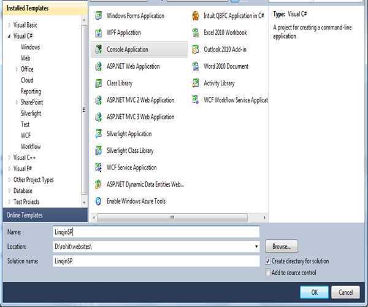Image resolution: width=368 pixels, height=307 pixels.
Task: Pick the Outlook 2010 Add-in icon
Action: click(196, 50)
